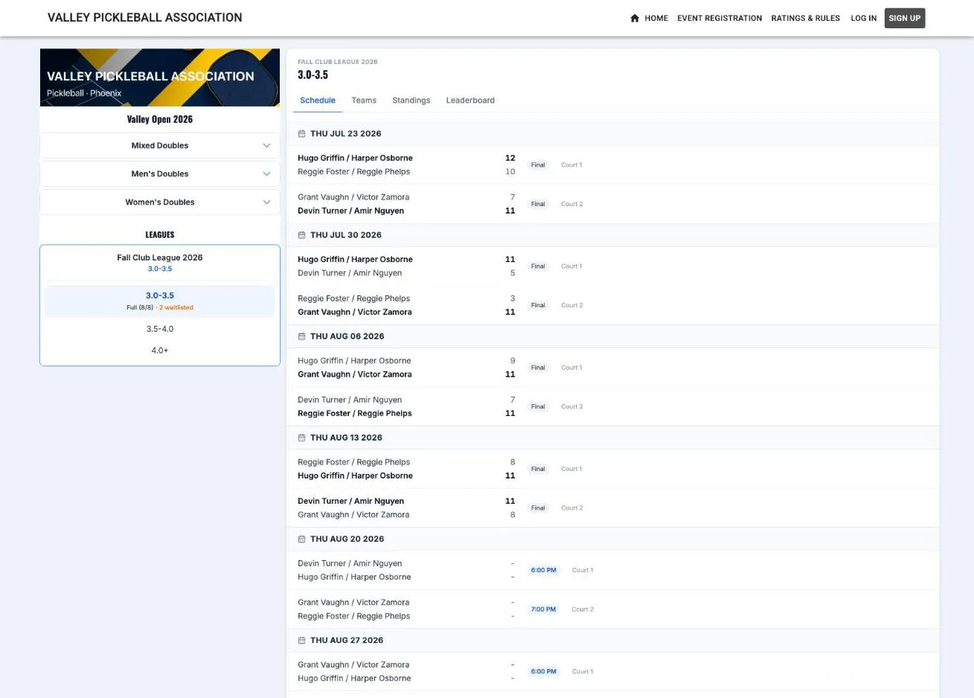The height and width of the screenshot is (698, 974).
Task: Click the Home navigation link
Action: pos(656,18)
